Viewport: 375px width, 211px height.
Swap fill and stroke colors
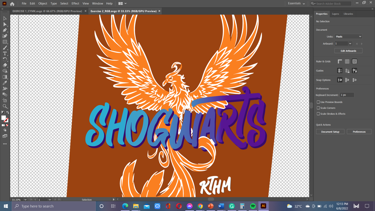coord(8,113)
